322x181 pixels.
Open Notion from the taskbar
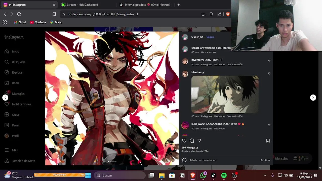click(x=183, y=175)
